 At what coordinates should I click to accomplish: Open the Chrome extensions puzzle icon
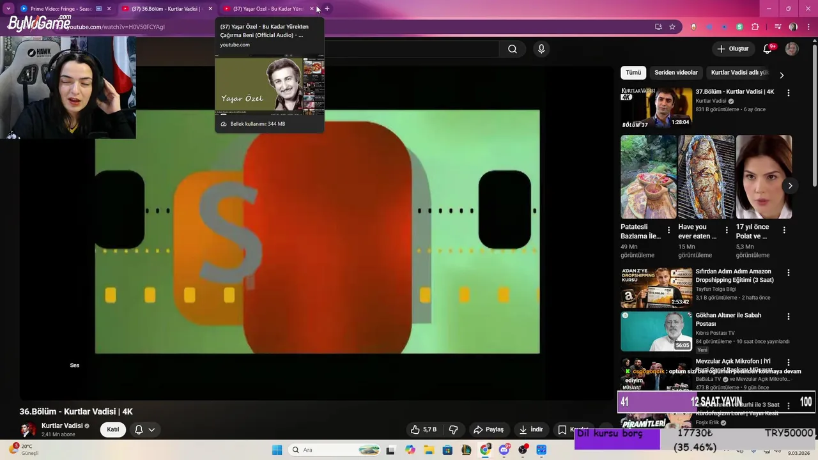(x=755, y=27)
